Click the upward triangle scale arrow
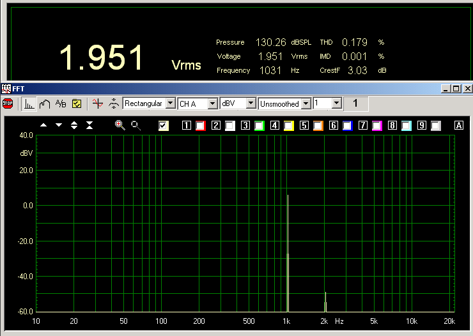 pyautogui.click(x=43, y=125)
